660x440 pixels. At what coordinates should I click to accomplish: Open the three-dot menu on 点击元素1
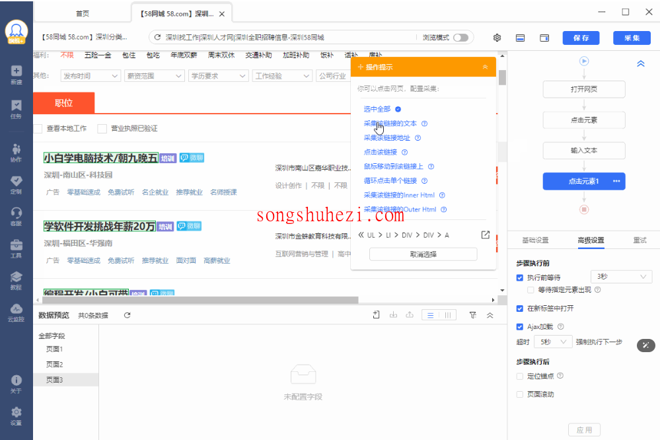pos(616,181)
